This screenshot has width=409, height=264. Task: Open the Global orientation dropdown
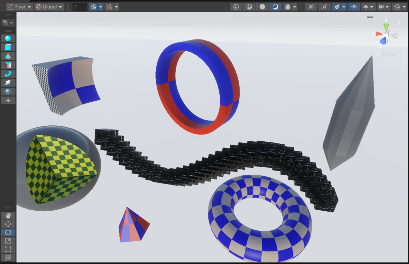pyautogui.click(x=49, y=6)
